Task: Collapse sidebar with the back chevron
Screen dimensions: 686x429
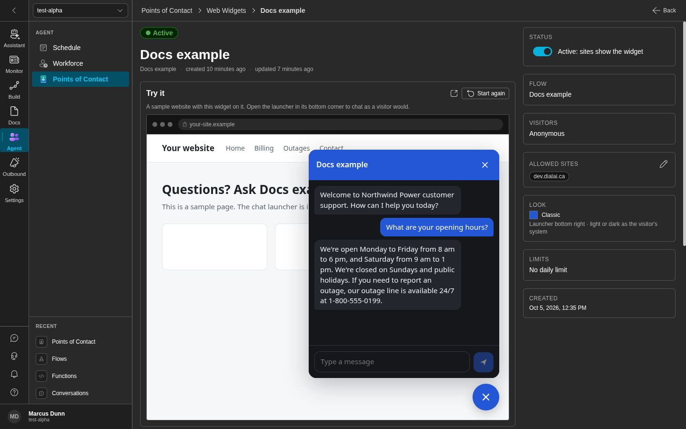Action: coord(14,10)
